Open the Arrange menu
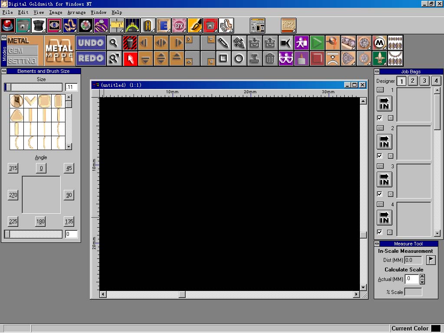 tap(76, 13)
